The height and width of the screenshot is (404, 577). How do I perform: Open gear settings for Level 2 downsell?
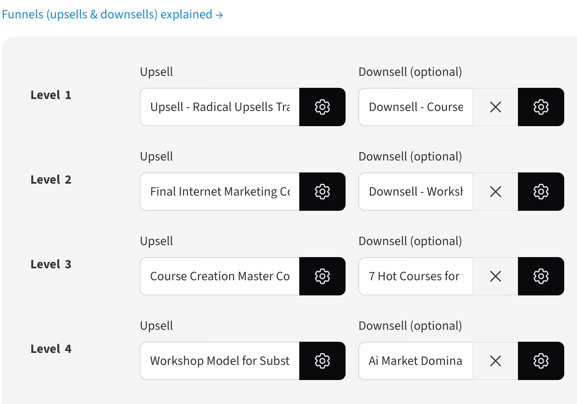click(541, 192)
